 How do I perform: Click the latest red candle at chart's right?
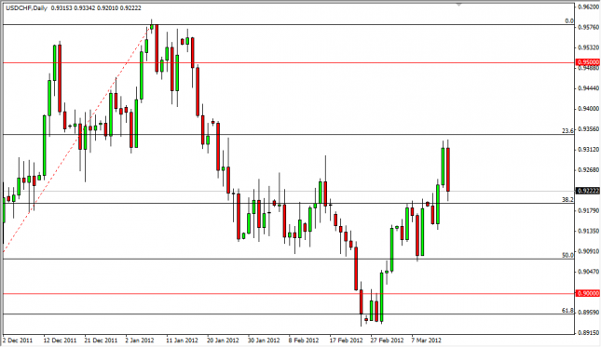pos(447,169)
